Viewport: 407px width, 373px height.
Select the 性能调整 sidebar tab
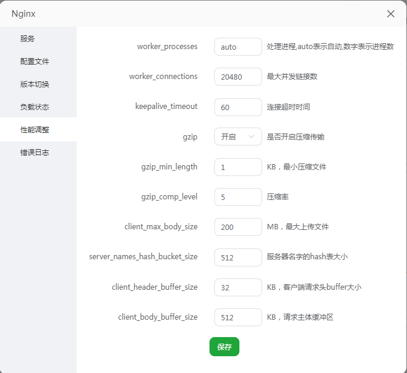[35, 130]
